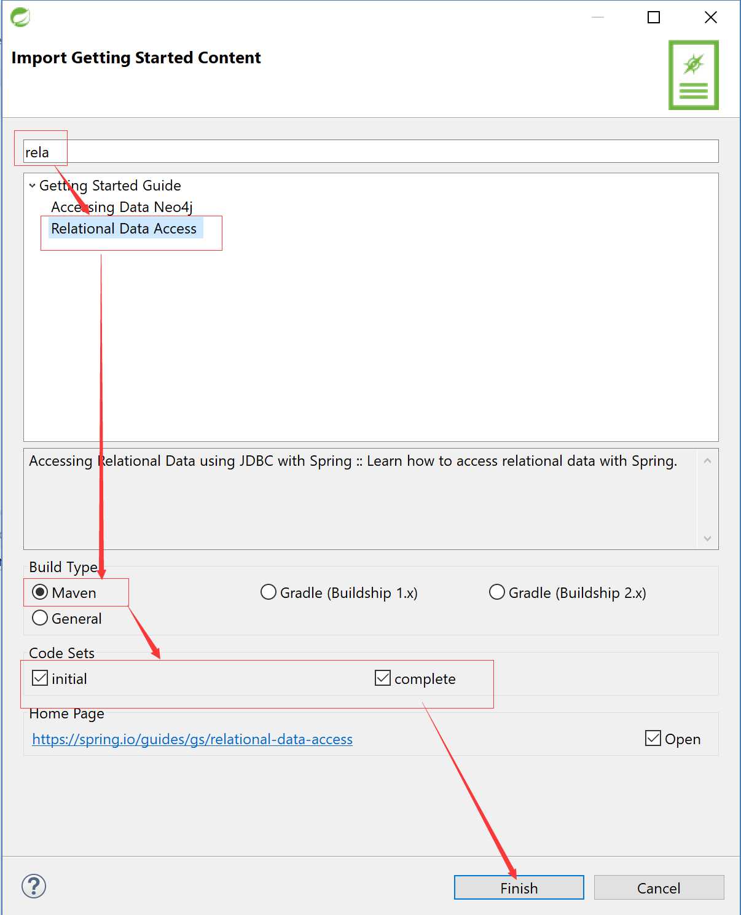Click the Spring leaf window icon

pyautogui.click(x=20, y=17)
